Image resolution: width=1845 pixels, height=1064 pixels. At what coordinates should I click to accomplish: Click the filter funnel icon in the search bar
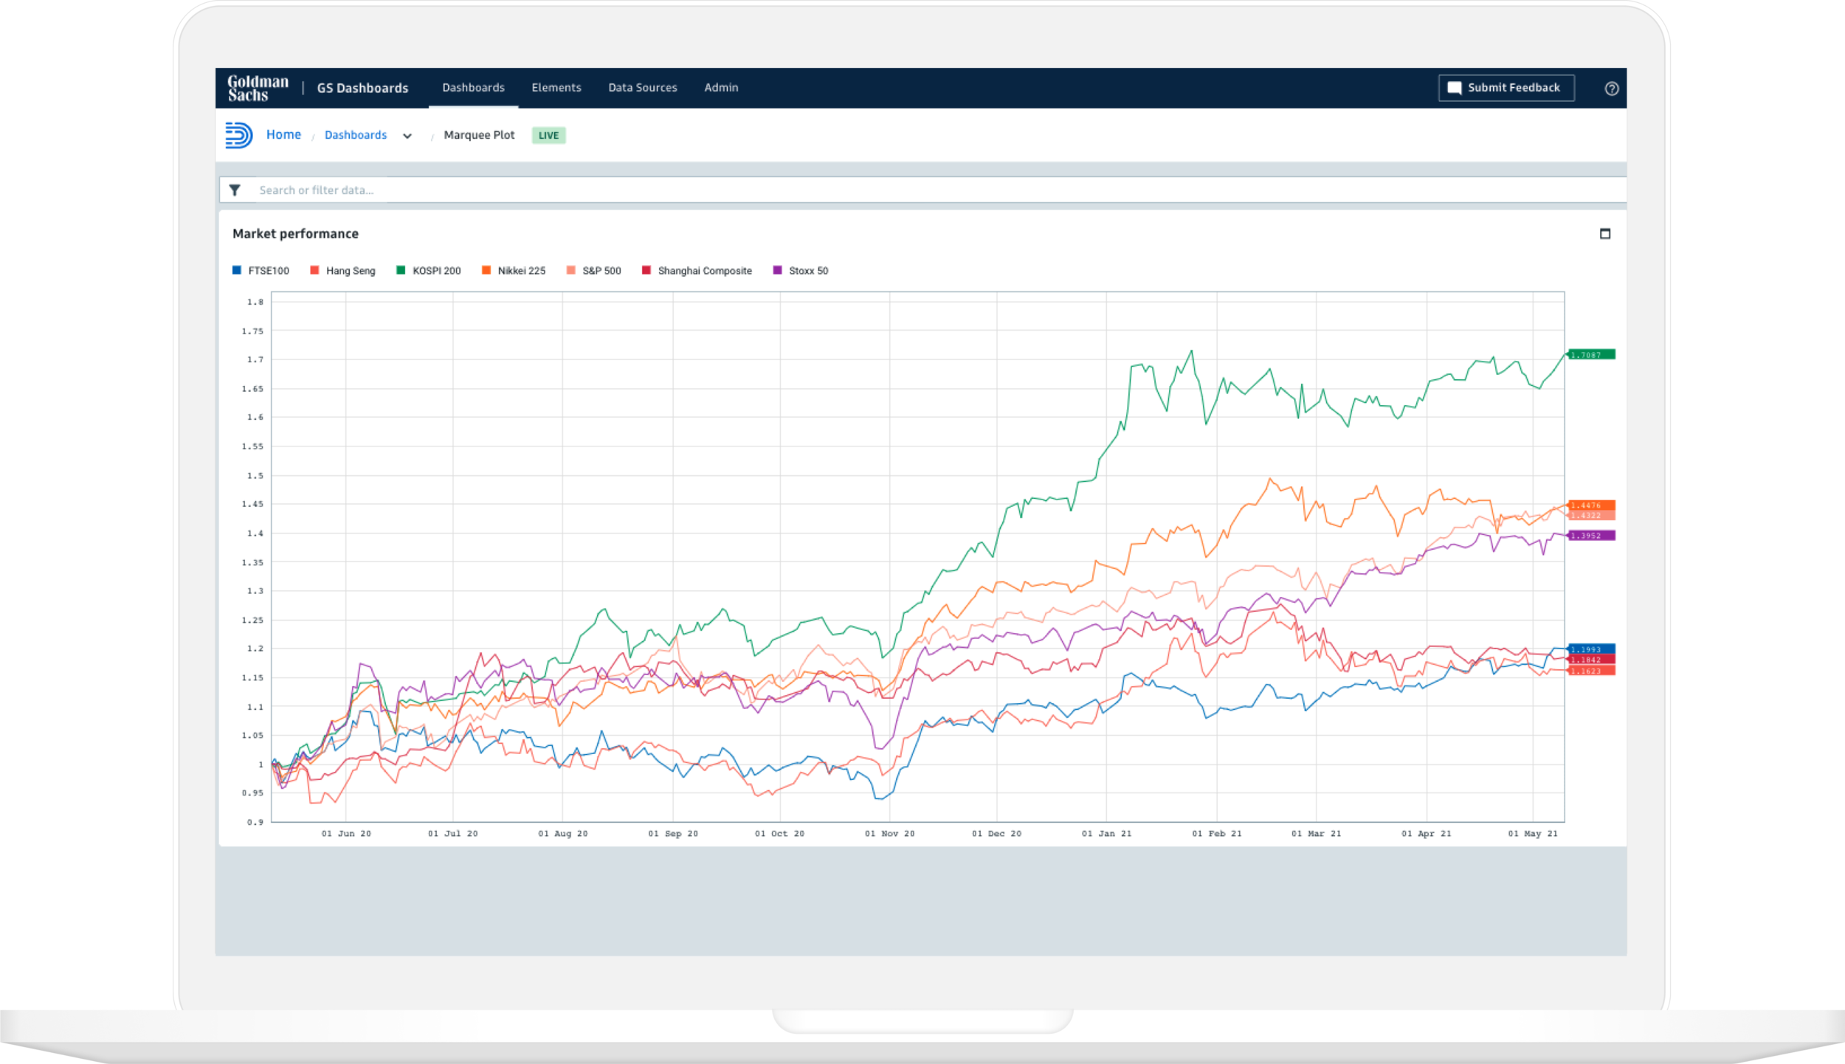point(235,190)
